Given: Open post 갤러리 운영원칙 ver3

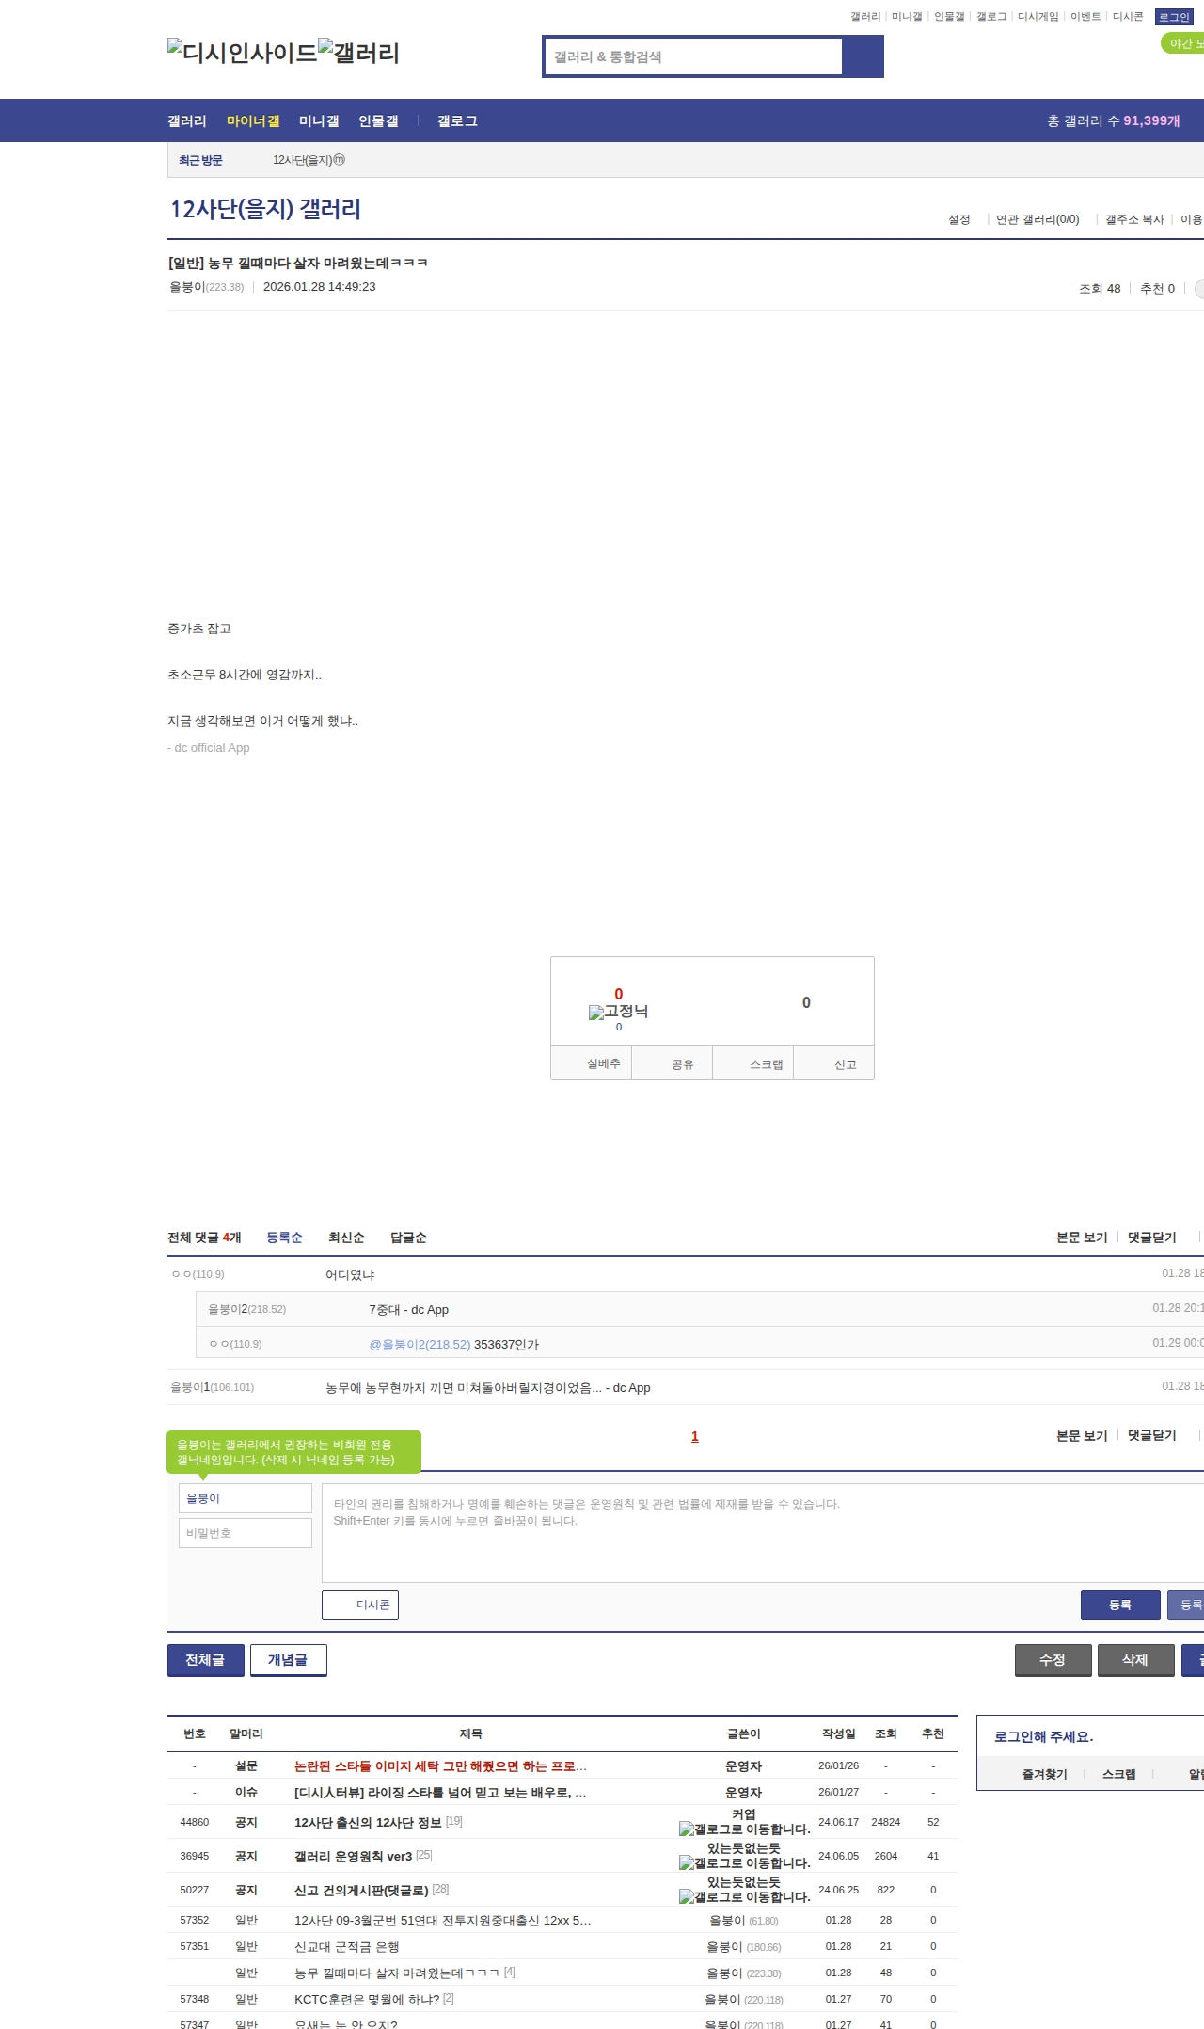Looking at the screenshot, I should [x=353, y=1856].
